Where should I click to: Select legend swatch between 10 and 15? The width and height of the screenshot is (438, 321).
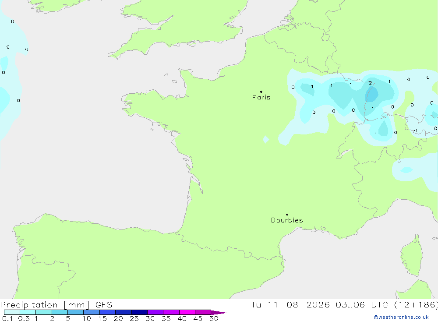point(92,312)
